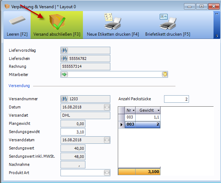Screen dimensions: 221x183
Task: Click Briefetikett drucken printer icon
Action: tap(167, 21)
